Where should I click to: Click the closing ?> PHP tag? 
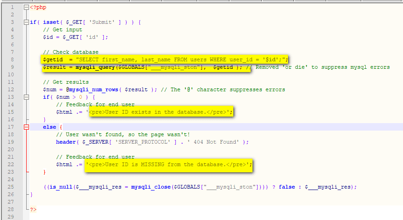pyautogui.click(x=33, y=209)
